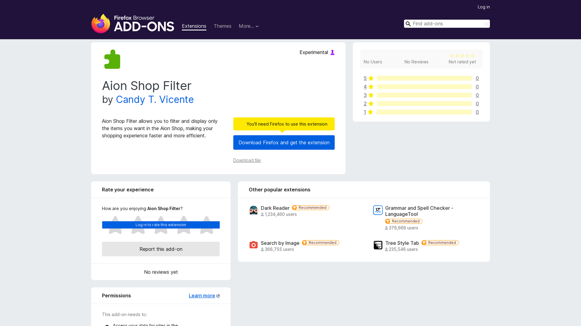Click the Aion Shop Filter title
Image resolution: width=581 pixels, height=326 pixels.
147,86
